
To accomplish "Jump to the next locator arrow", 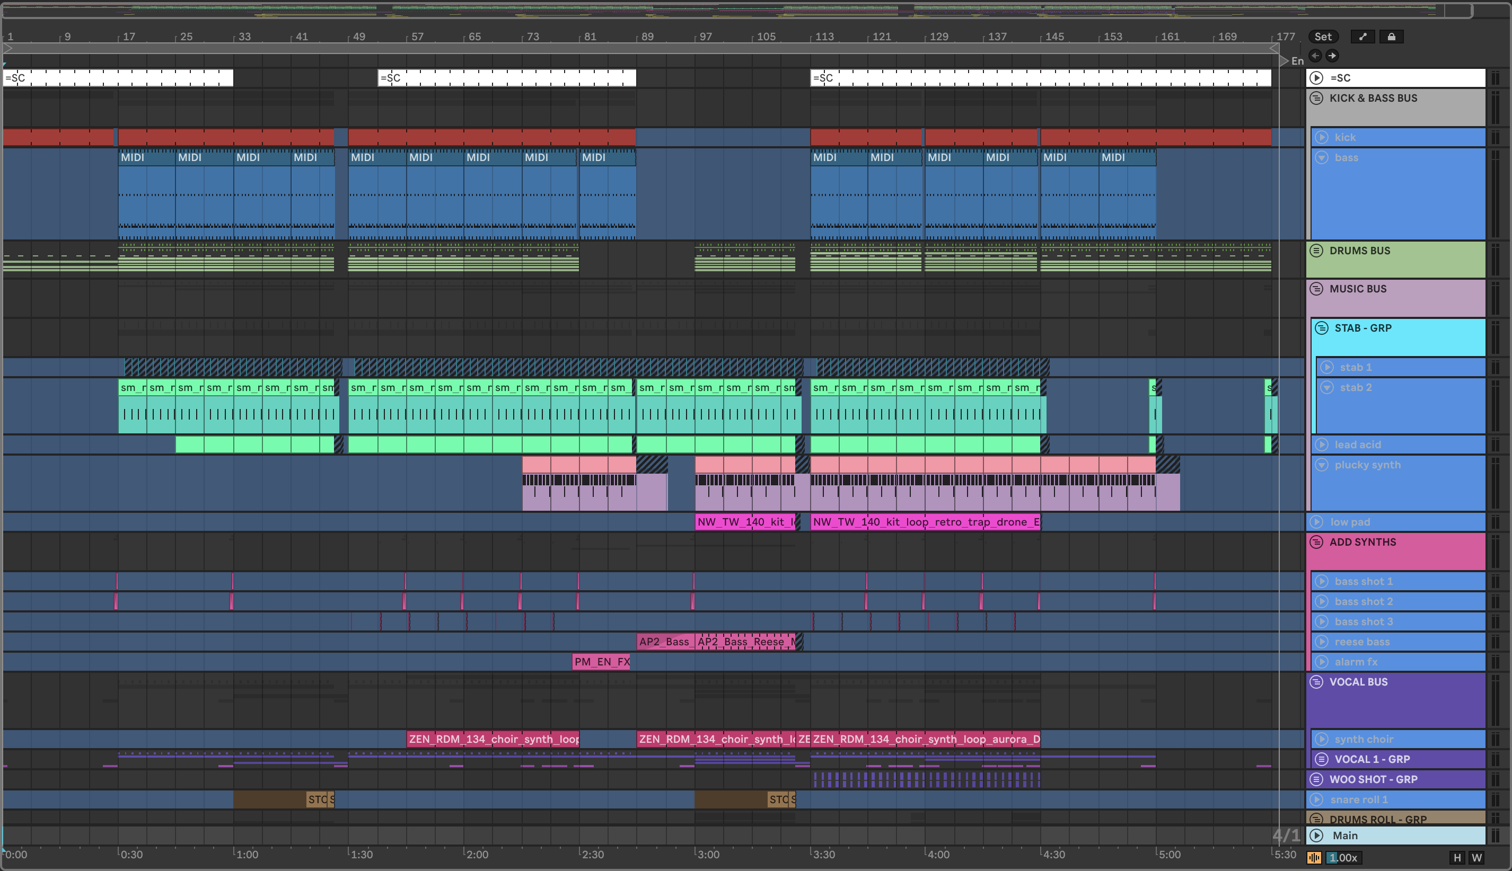I will (1332, 56).
